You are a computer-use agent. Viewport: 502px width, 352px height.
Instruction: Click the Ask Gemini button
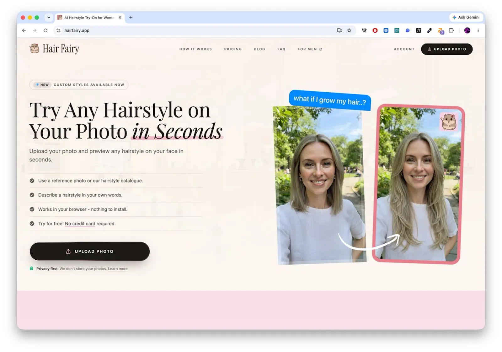tap(466, 17)
